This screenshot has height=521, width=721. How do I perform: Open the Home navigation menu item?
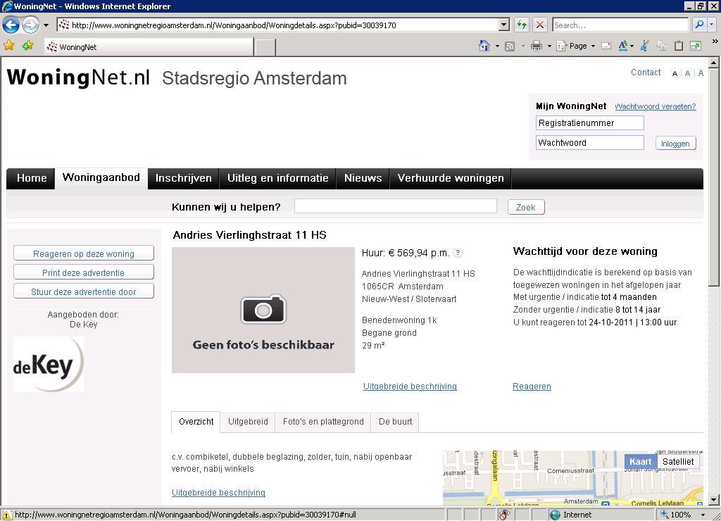[x=31, y=178]
